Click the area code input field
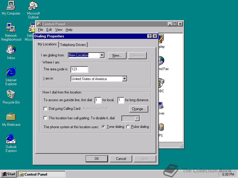 [x=79, y=69]
